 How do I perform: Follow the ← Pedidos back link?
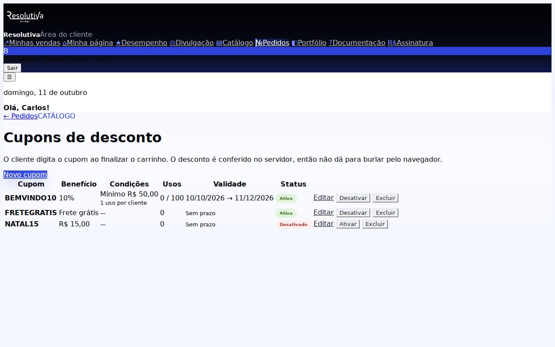tap(20, 116)
